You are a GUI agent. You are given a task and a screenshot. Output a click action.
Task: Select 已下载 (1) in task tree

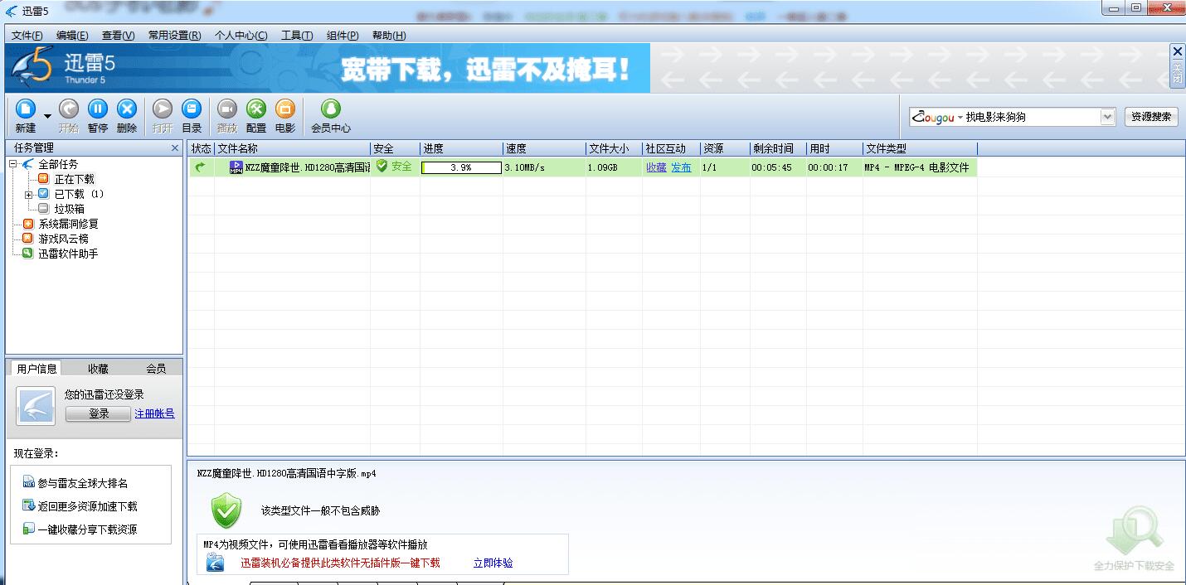(x=79, y=194)
